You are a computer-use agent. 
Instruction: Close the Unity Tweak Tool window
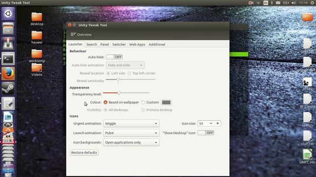[70, 25]
